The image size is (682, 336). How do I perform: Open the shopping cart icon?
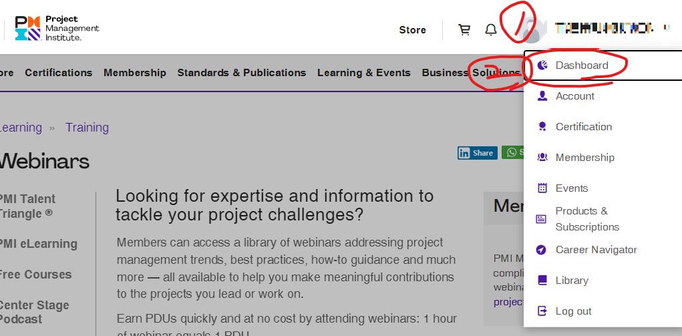pyautogui.click(x=464, y=30)
